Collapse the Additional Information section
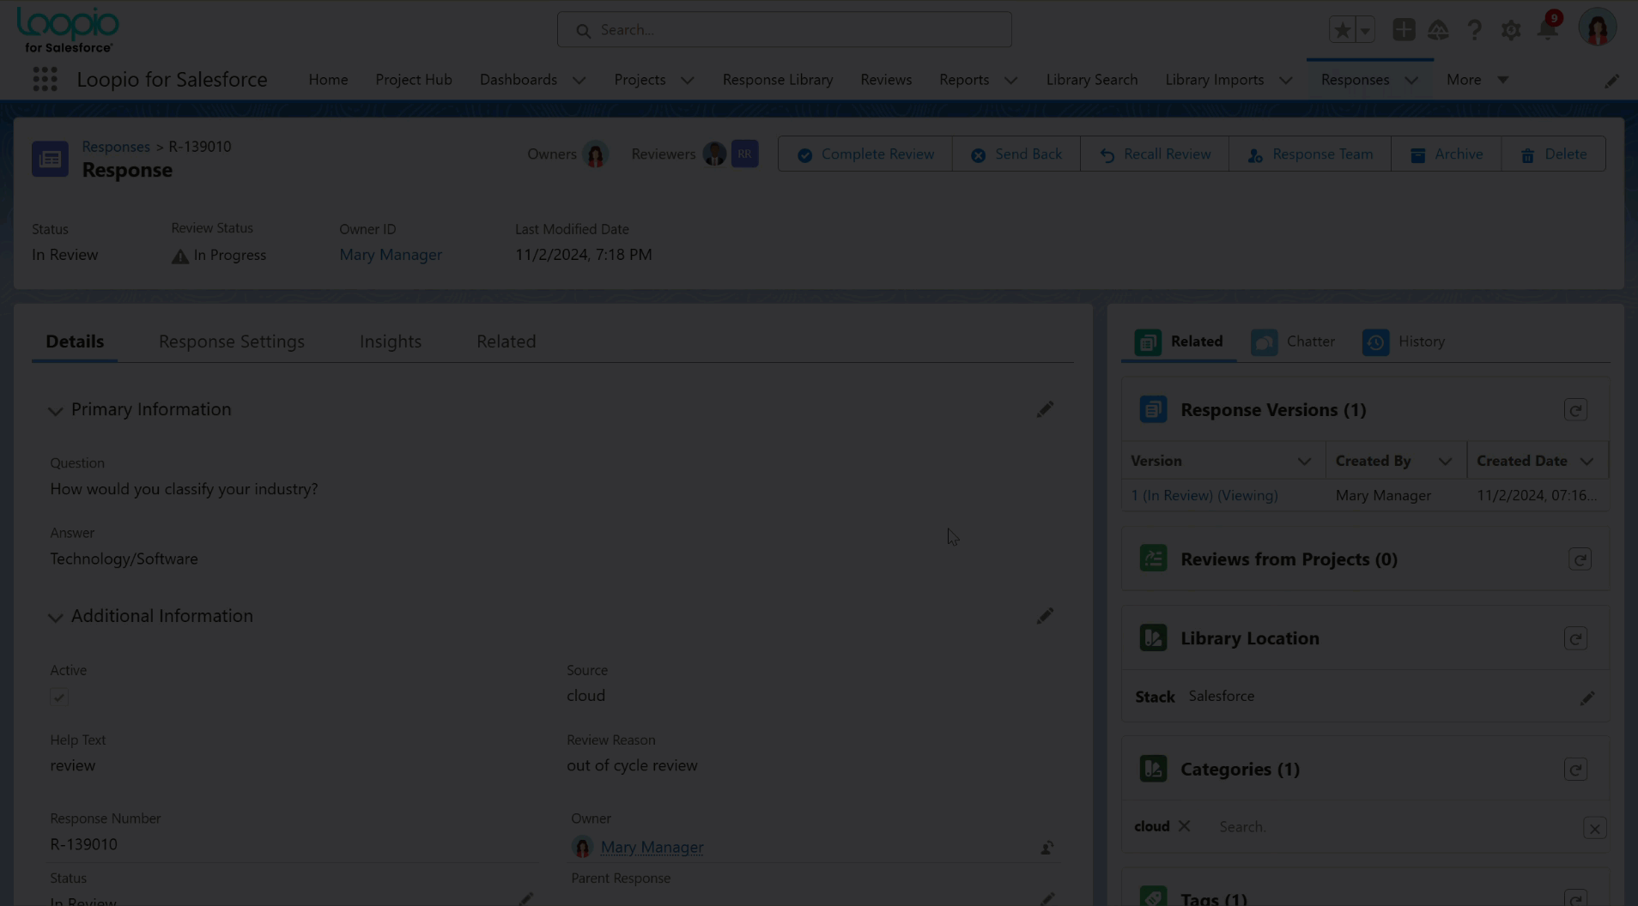 click(x=56, y=618)
